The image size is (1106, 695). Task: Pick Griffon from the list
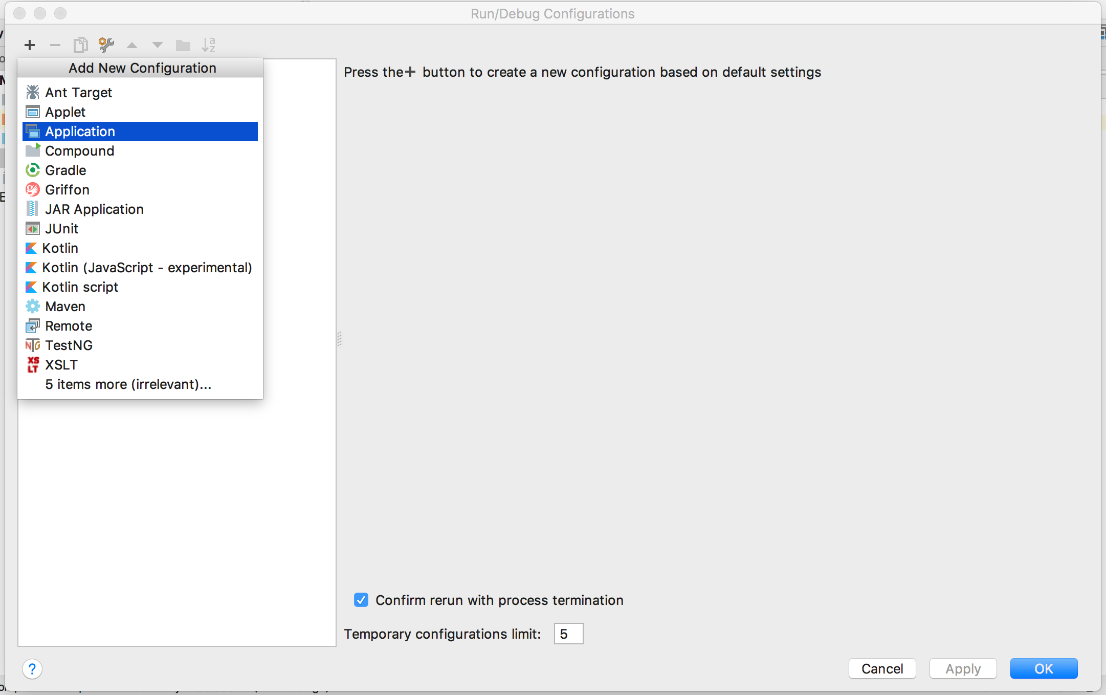(140, 190)
